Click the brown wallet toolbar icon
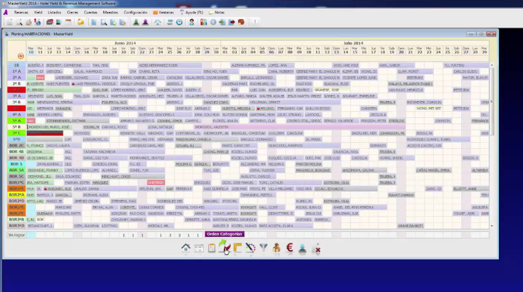The width and height of the screenshot is (523, 292). (x=241, y=22)
